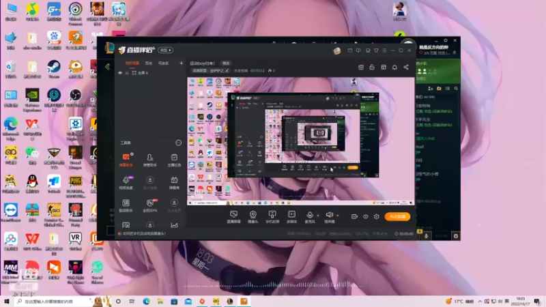546x307 pixels.
Task: Click the 扬声器 speaker icon
Action: 329,215
